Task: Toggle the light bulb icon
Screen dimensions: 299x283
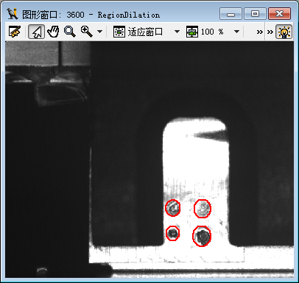Action: point(284,32)
